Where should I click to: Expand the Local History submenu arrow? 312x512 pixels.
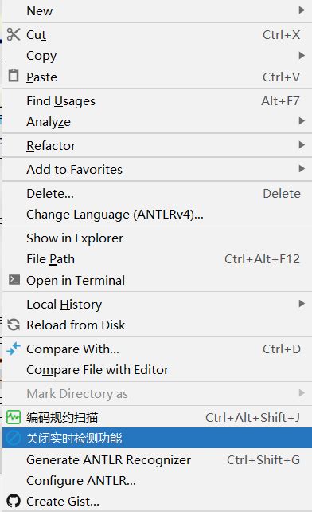pyautogui.click(x=302, y=304)
